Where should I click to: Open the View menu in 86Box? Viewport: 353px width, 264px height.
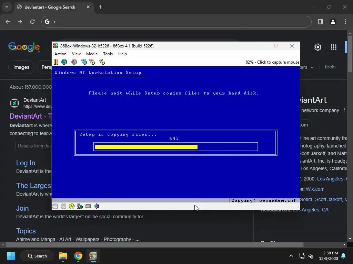click(76, 54)
